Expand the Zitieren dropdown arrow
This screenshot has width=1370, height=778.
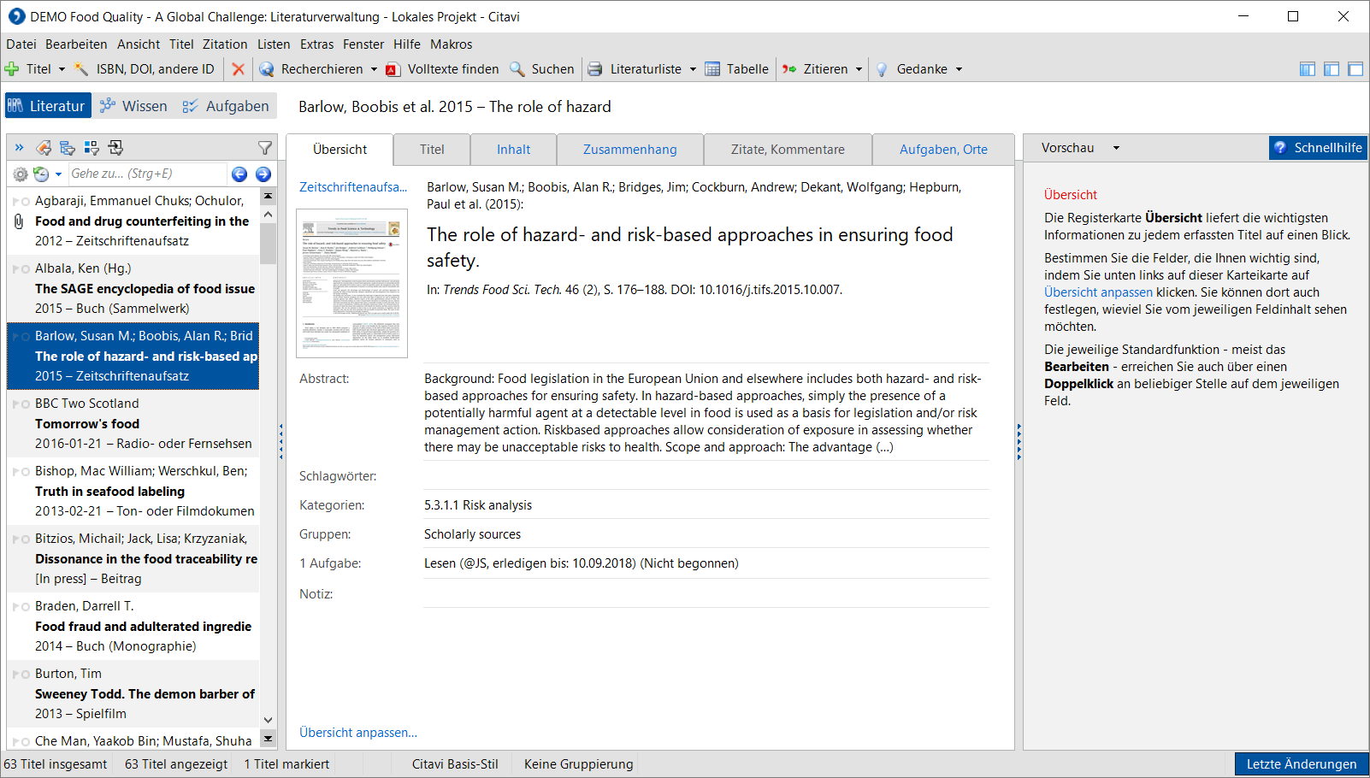click(859, 69)
